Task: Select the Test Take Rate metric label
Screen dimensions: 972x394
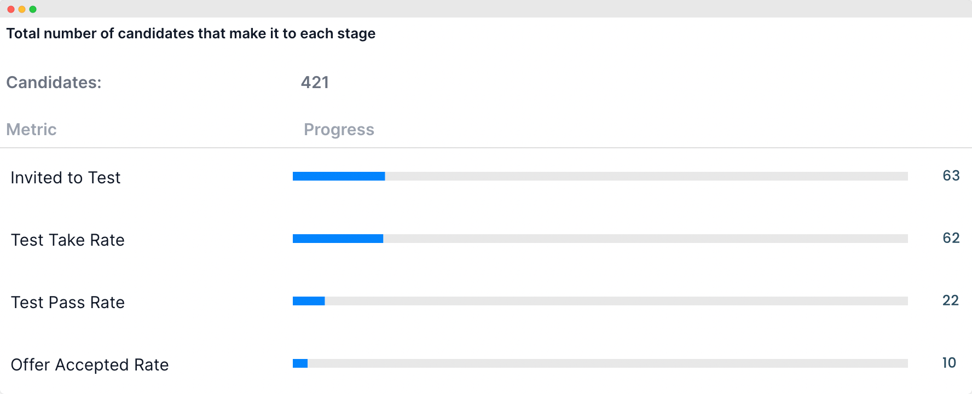Action: point(68,240)
